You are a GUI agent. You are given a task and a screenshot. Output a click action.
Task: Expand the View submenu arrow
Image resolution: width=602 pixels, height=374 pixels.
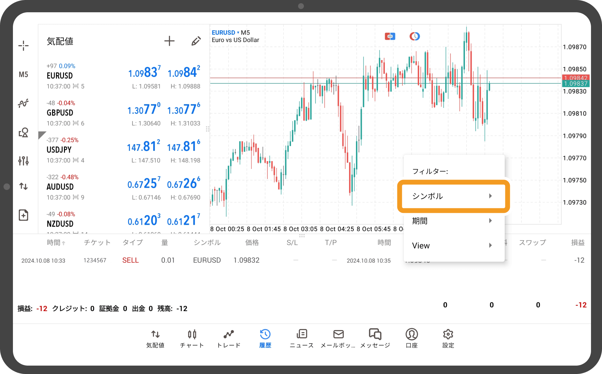[490, 246]
